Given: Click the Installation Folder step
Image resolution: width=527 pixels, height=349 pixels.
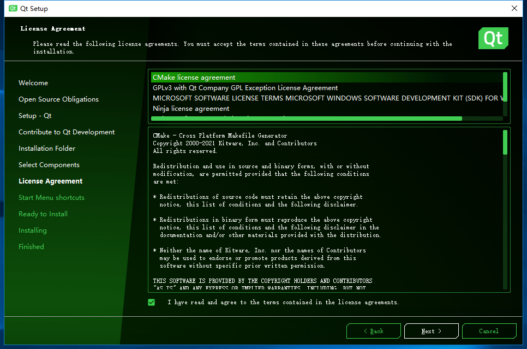Looking at the screenshot, I should click(x=47, y=149).
